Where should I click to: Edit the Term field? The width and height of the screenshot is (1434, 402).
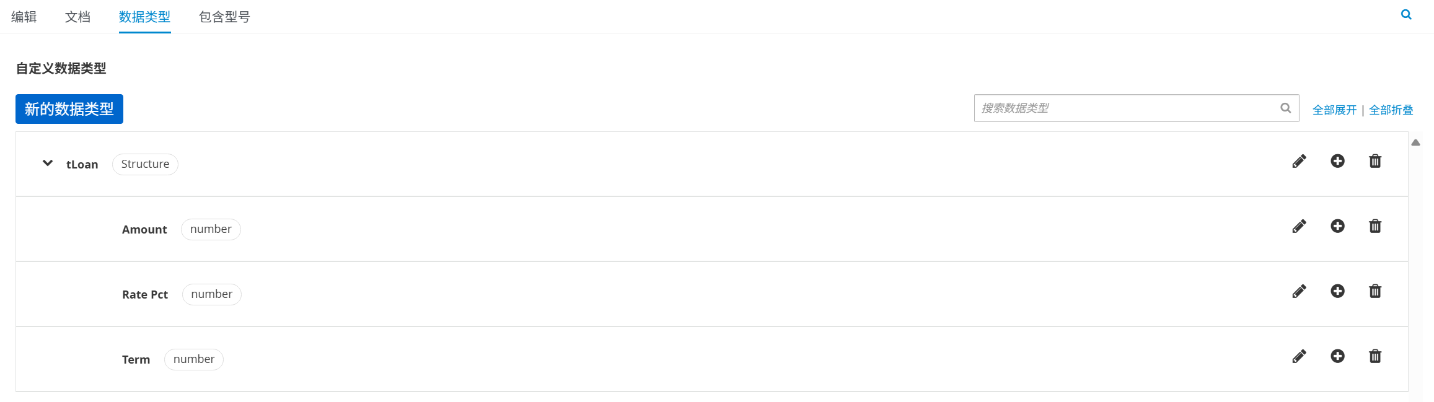pos(1299,356)
